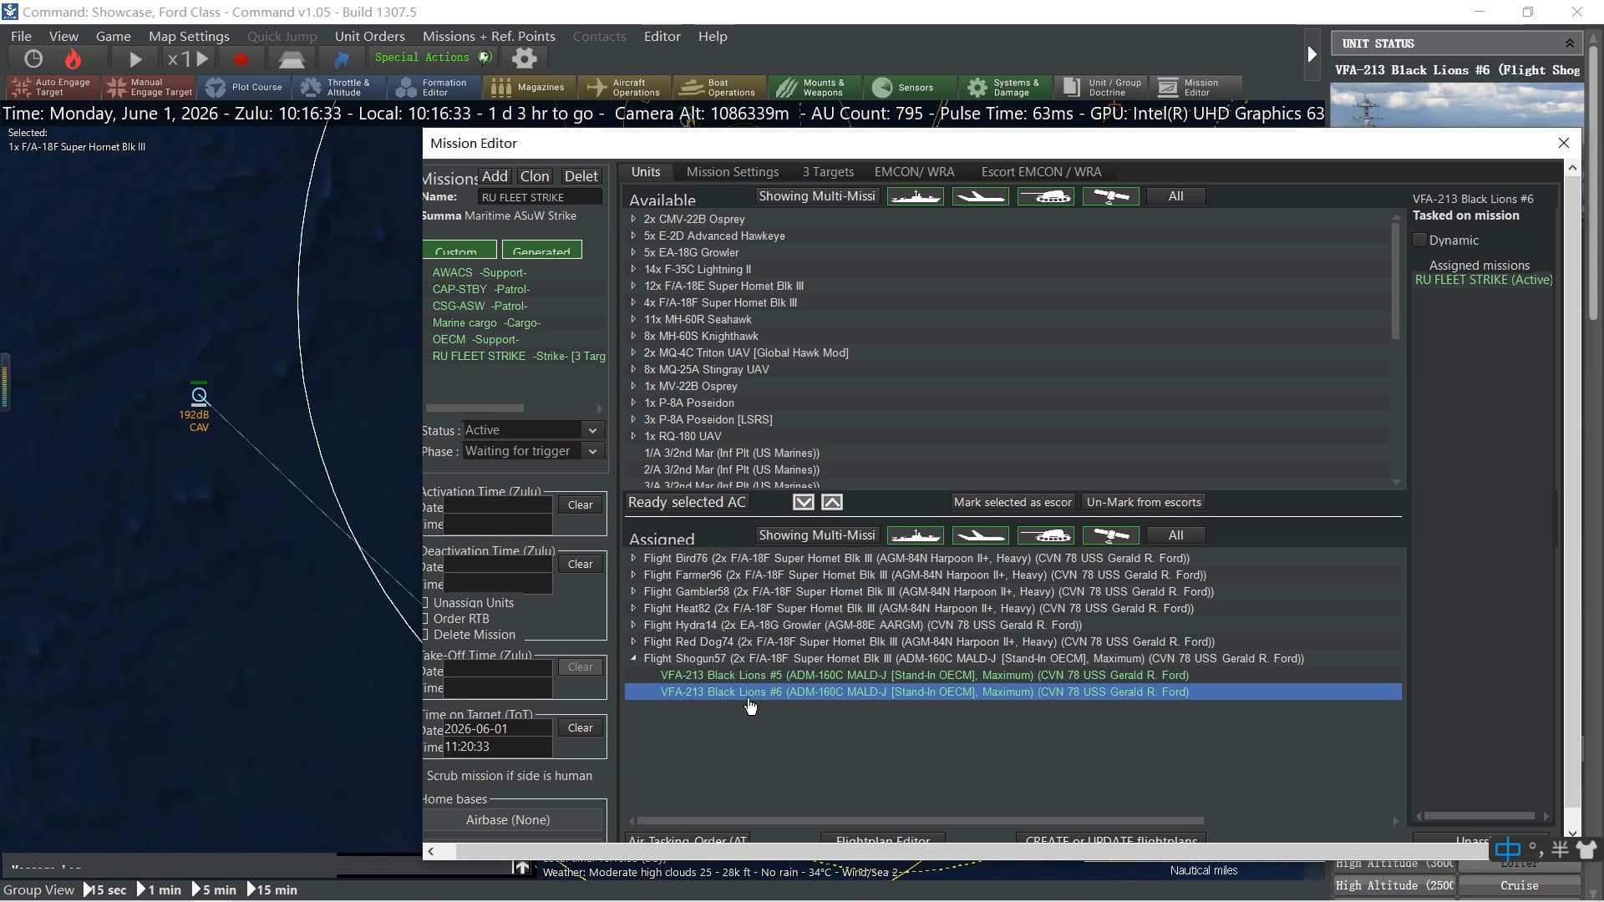Click the mission list horizontal scrollbar
1604x902 pixels.
point(475,408)
